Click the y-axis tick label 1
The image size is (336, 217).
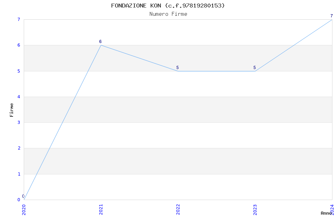pyautogui.click(x=19, y=174)
